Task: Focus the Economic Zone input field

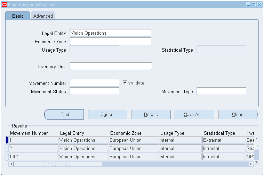Action: [111, 41]
